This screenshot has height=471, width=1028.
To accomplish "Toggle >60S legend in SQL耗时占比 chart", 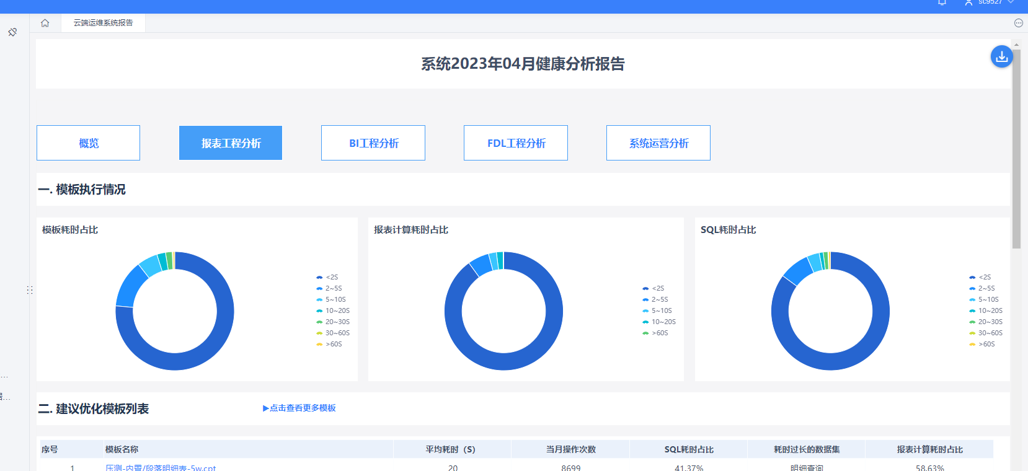I will [x=982, y=344].
